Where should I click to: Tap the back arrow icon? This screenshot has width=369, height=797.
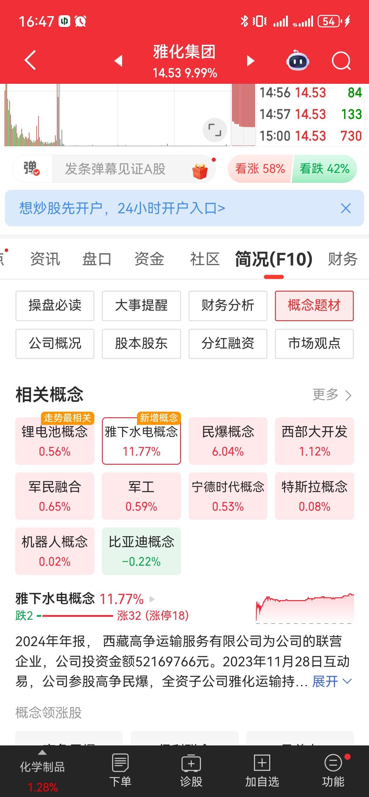[x=30, y=60]
